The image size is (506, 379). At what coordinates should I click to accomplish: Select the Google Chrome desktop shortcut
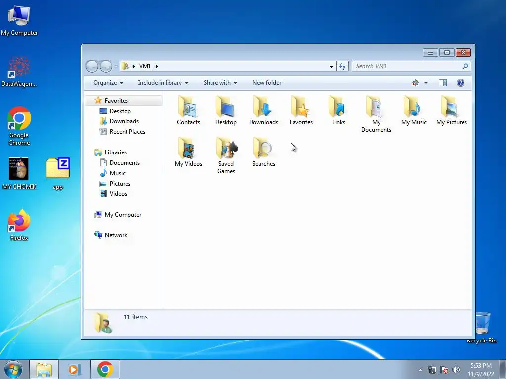(19, 126)
